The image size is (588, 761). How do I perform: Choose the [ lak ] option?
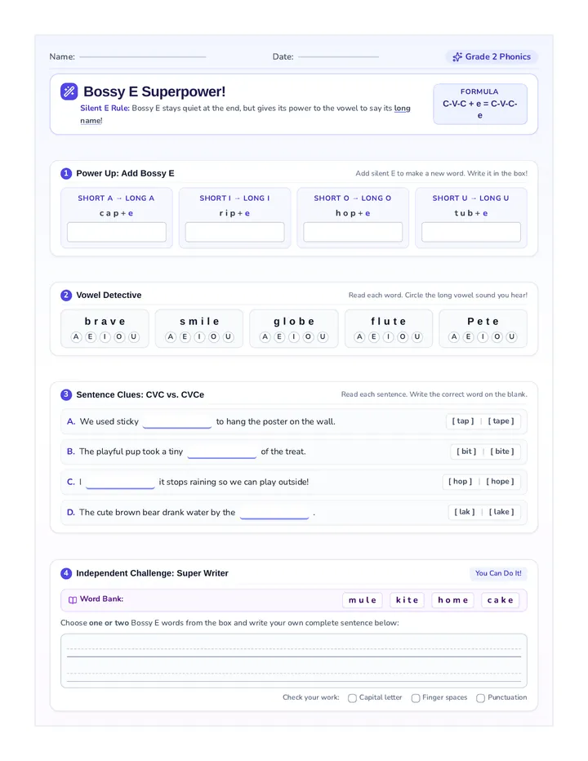(465, 512)
